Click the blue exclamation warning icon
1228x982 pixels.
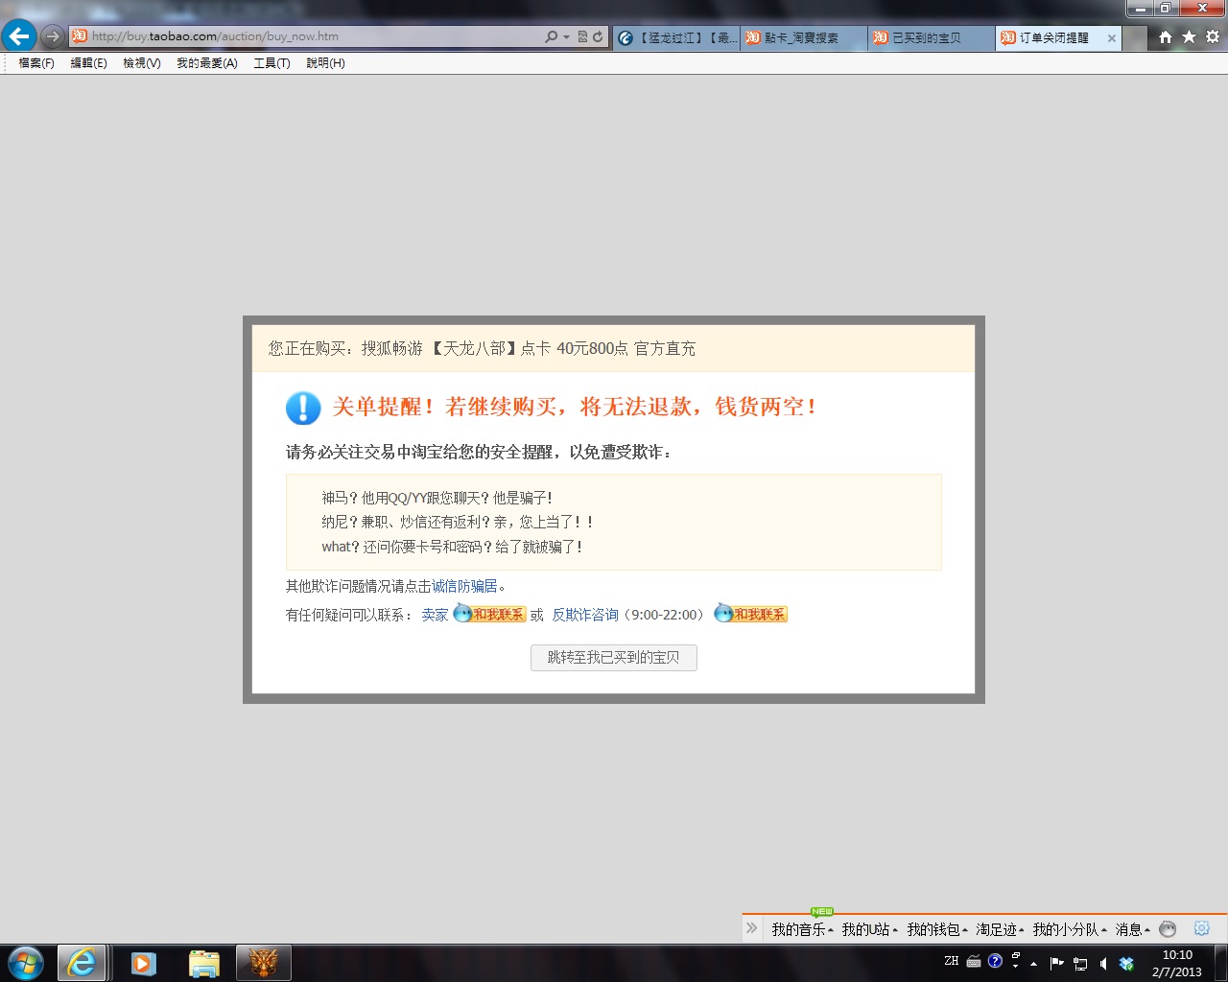303,408
